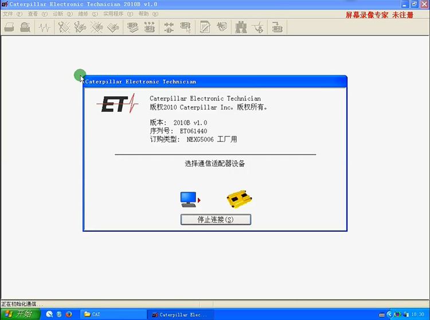Click the version text 2010B v1.0
Screen dimensions: 430x320
coord(190,123)
